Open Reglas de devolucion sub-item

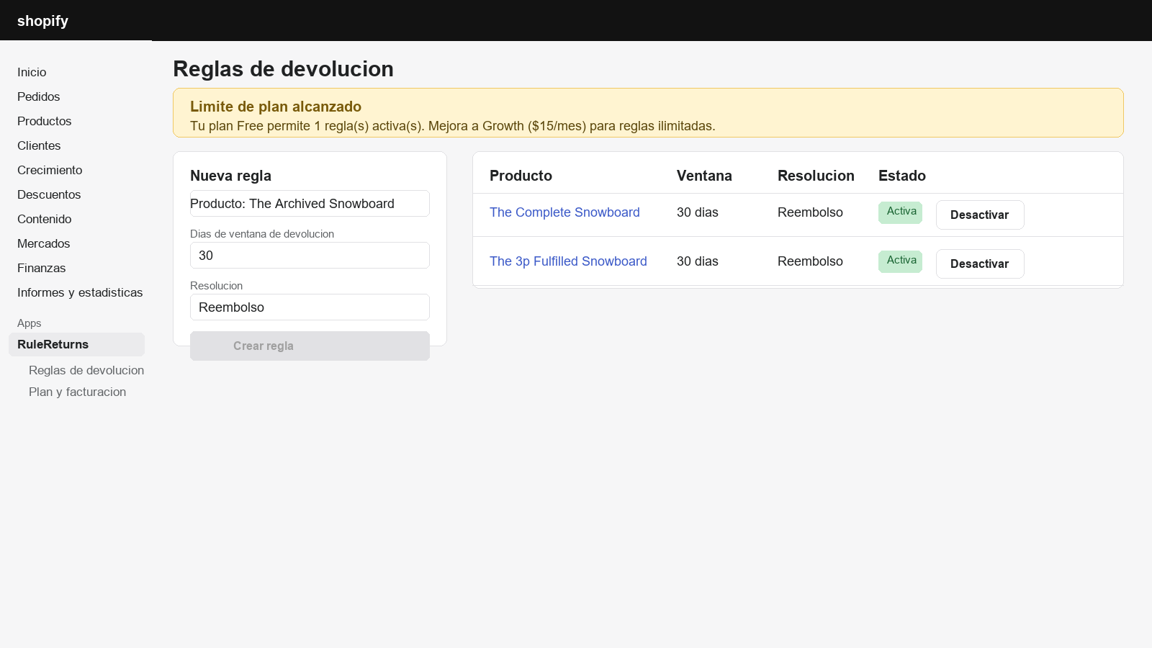coord(86,370)
